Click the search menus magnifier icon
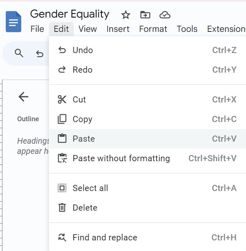246x251 pixels. tap(19, 53)
